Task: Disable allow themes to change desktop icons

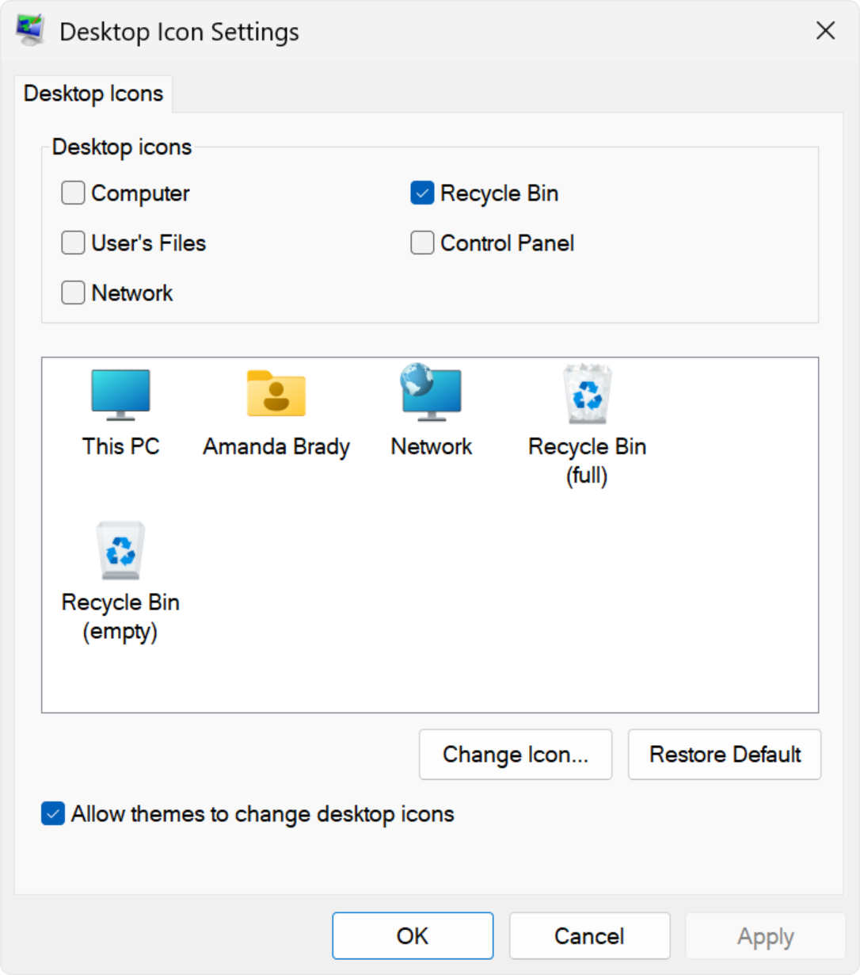Action: [52, 814]
